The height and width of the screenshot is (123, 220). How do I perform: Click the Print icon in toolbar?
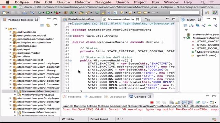coord(25,13)
